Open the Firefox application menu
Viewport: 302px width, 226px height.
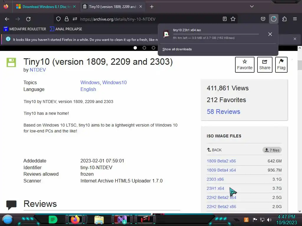point(295,19)
